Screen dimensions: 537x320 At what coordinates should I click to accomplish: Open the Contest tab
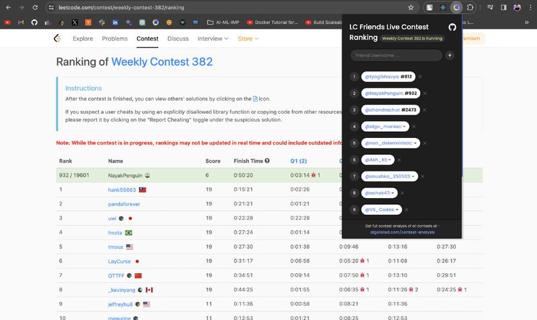[x=147, y=39]
